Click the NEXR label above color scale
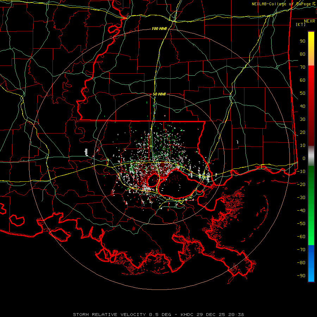The width and height of the screenshot is (317, 317). pyautogui.click(x=310, y=21)
